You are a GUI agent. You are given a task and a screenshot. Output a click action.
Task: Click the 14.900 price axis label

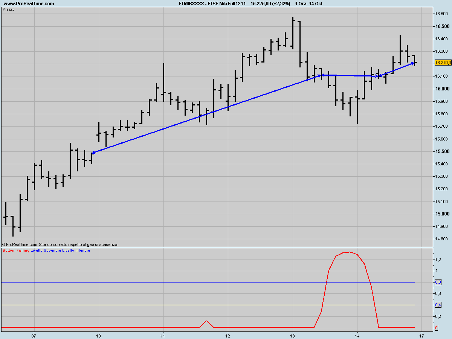pyautogui.click(x=442, y=226)
